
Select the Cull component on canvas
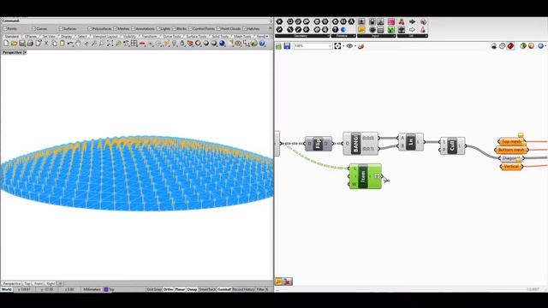452,146
